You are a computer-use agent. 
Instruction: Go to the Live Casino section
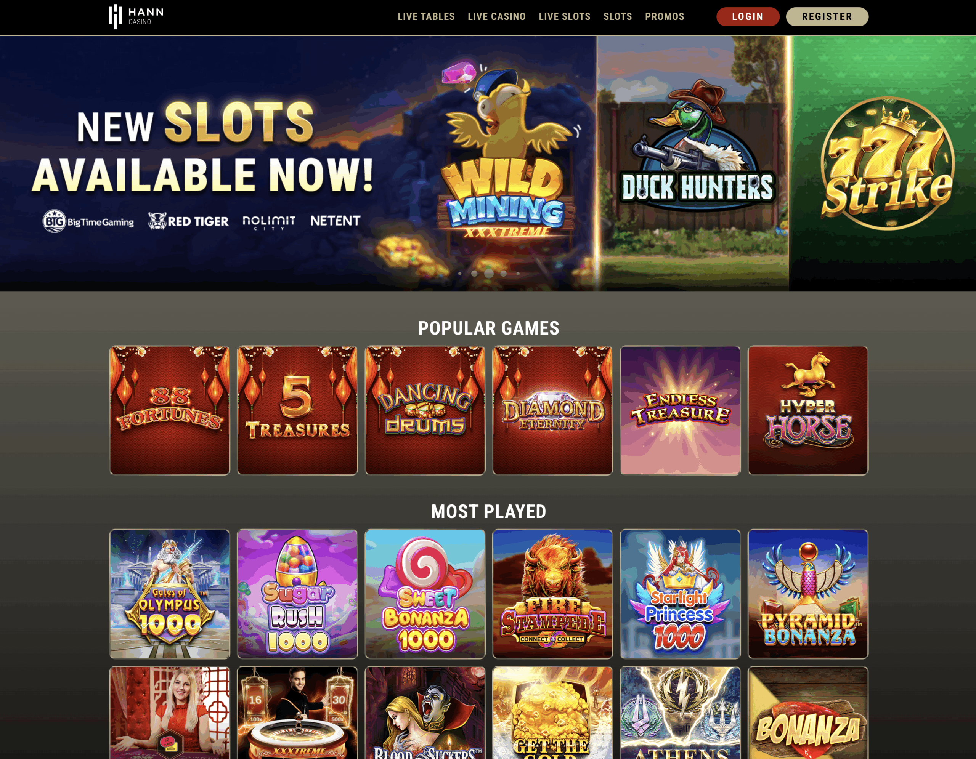click(496, 16)
